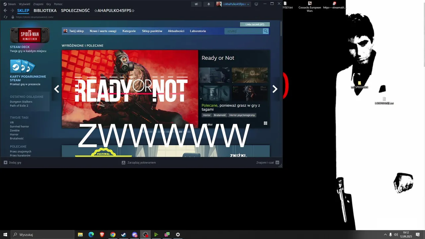The image size is (425, 239).
Task: Open Znajomi i czat
Action: (x=268, y=163)
